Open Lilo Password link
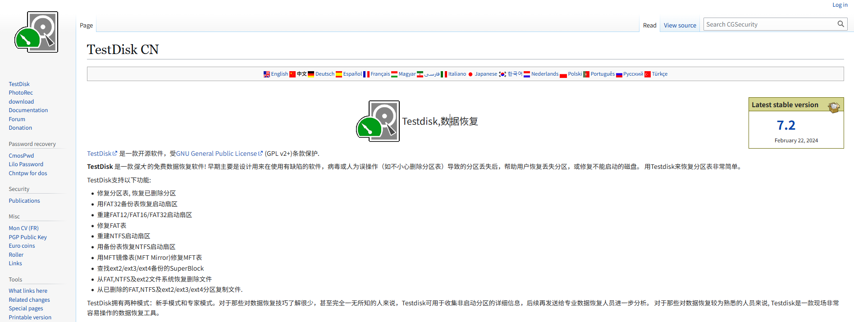Screen dimensions: 854x322 (26, 164)
